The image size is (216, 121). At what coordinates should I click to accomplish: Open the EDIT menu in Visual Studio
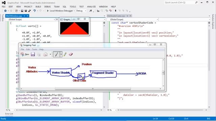[x=10, y=7]
